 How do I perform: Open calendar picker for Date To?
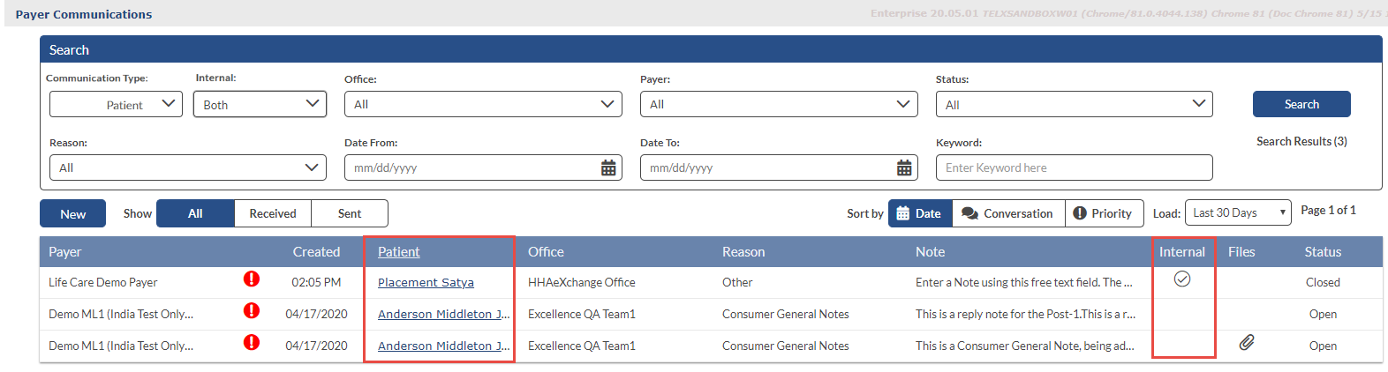pos(904,167)
